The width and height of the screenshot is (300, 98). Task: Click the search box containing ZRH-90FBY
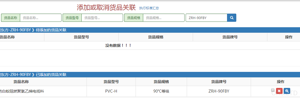tap(206, 18)
